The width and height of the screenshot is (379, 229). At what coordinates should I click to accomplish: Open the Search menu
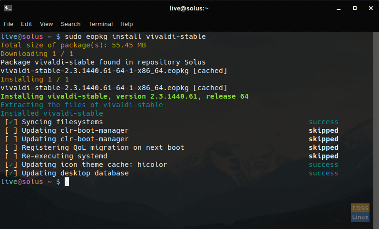pos(70,24)
